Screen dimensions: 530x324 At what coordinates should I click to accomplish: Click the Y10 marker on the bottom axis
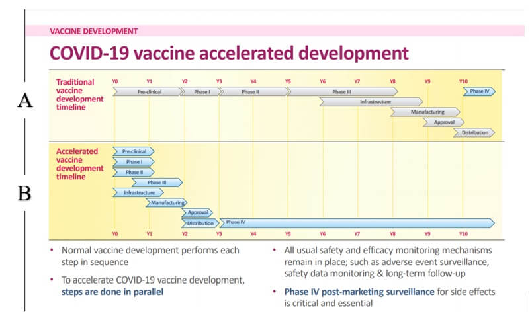[x=463, y=234]
